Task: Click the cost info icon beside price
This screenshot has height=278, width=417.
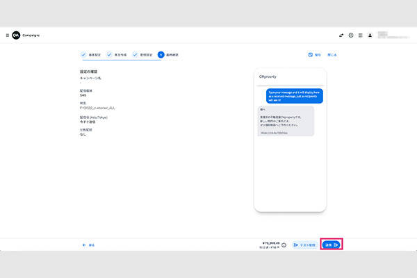Action: pos(284,245)
